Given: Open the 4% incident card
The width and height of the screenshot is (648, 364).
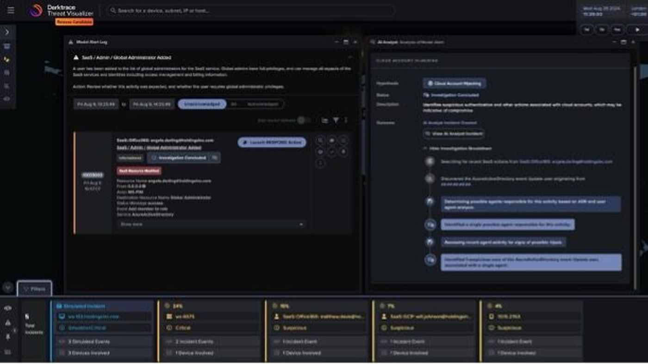Looking at the screenshot, I should coord(531,330).
